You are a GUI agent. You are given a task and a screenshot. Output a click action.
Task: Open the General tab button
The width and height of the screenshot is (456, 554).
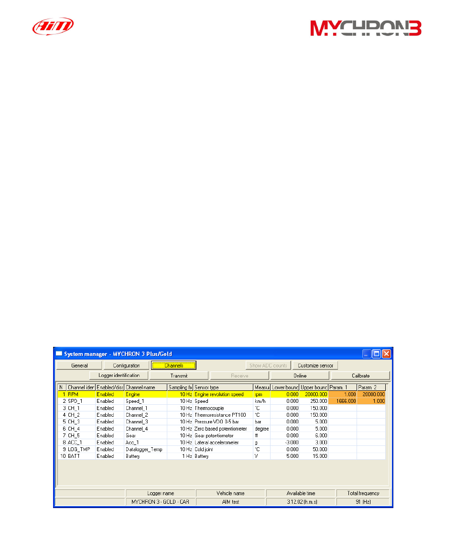tap(79, 366)
